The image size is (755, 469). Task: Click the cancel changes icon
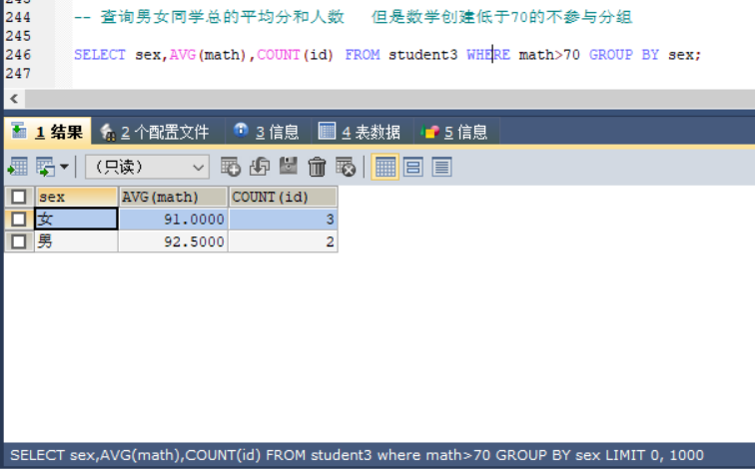[346, 167]
